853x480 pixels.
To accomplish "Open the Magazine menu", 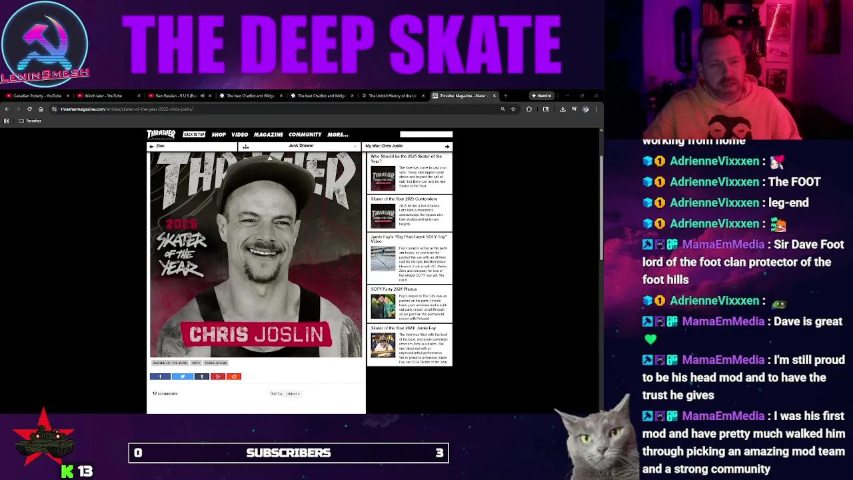I will (x=268, y=135).
